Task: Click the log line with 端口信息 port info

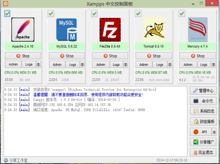Action: (x=75, y=110)
